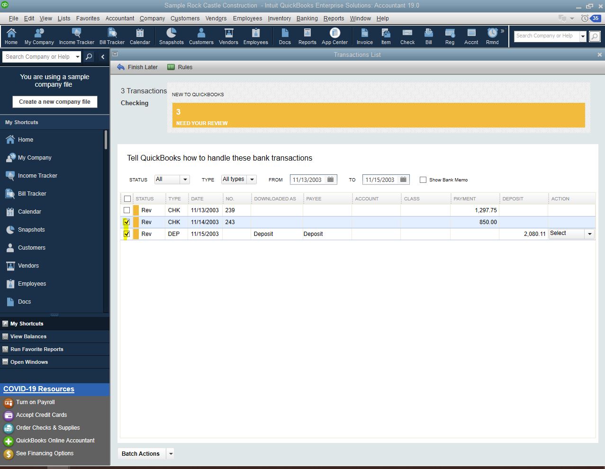This screenshot has height=469, width=605.
Task: Collapse the left sidebar chevron
Action: (x=103, y=57)
